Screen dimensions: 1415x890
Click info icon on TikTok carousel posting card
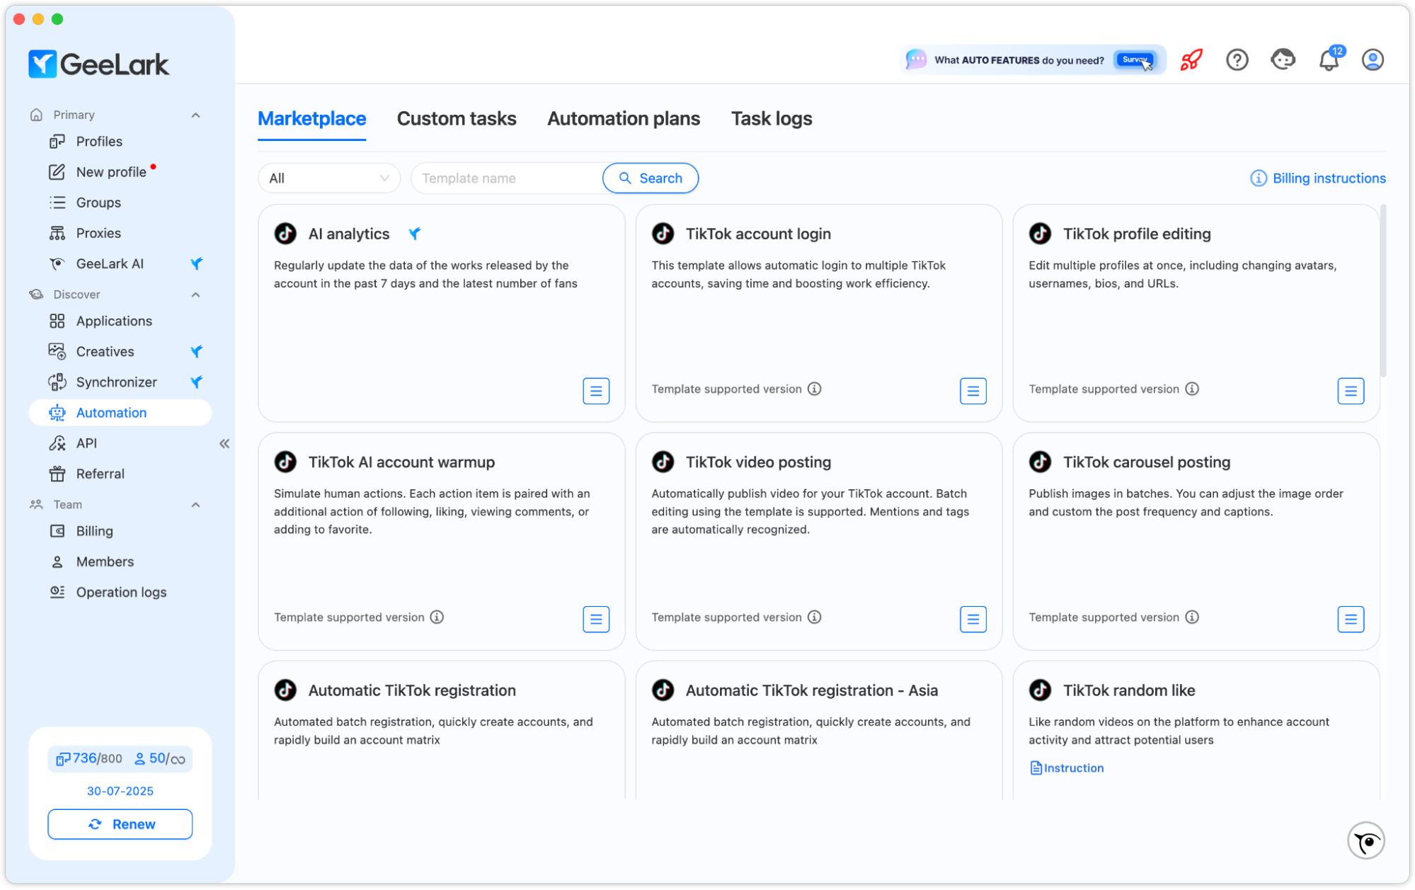(1192, 617)
